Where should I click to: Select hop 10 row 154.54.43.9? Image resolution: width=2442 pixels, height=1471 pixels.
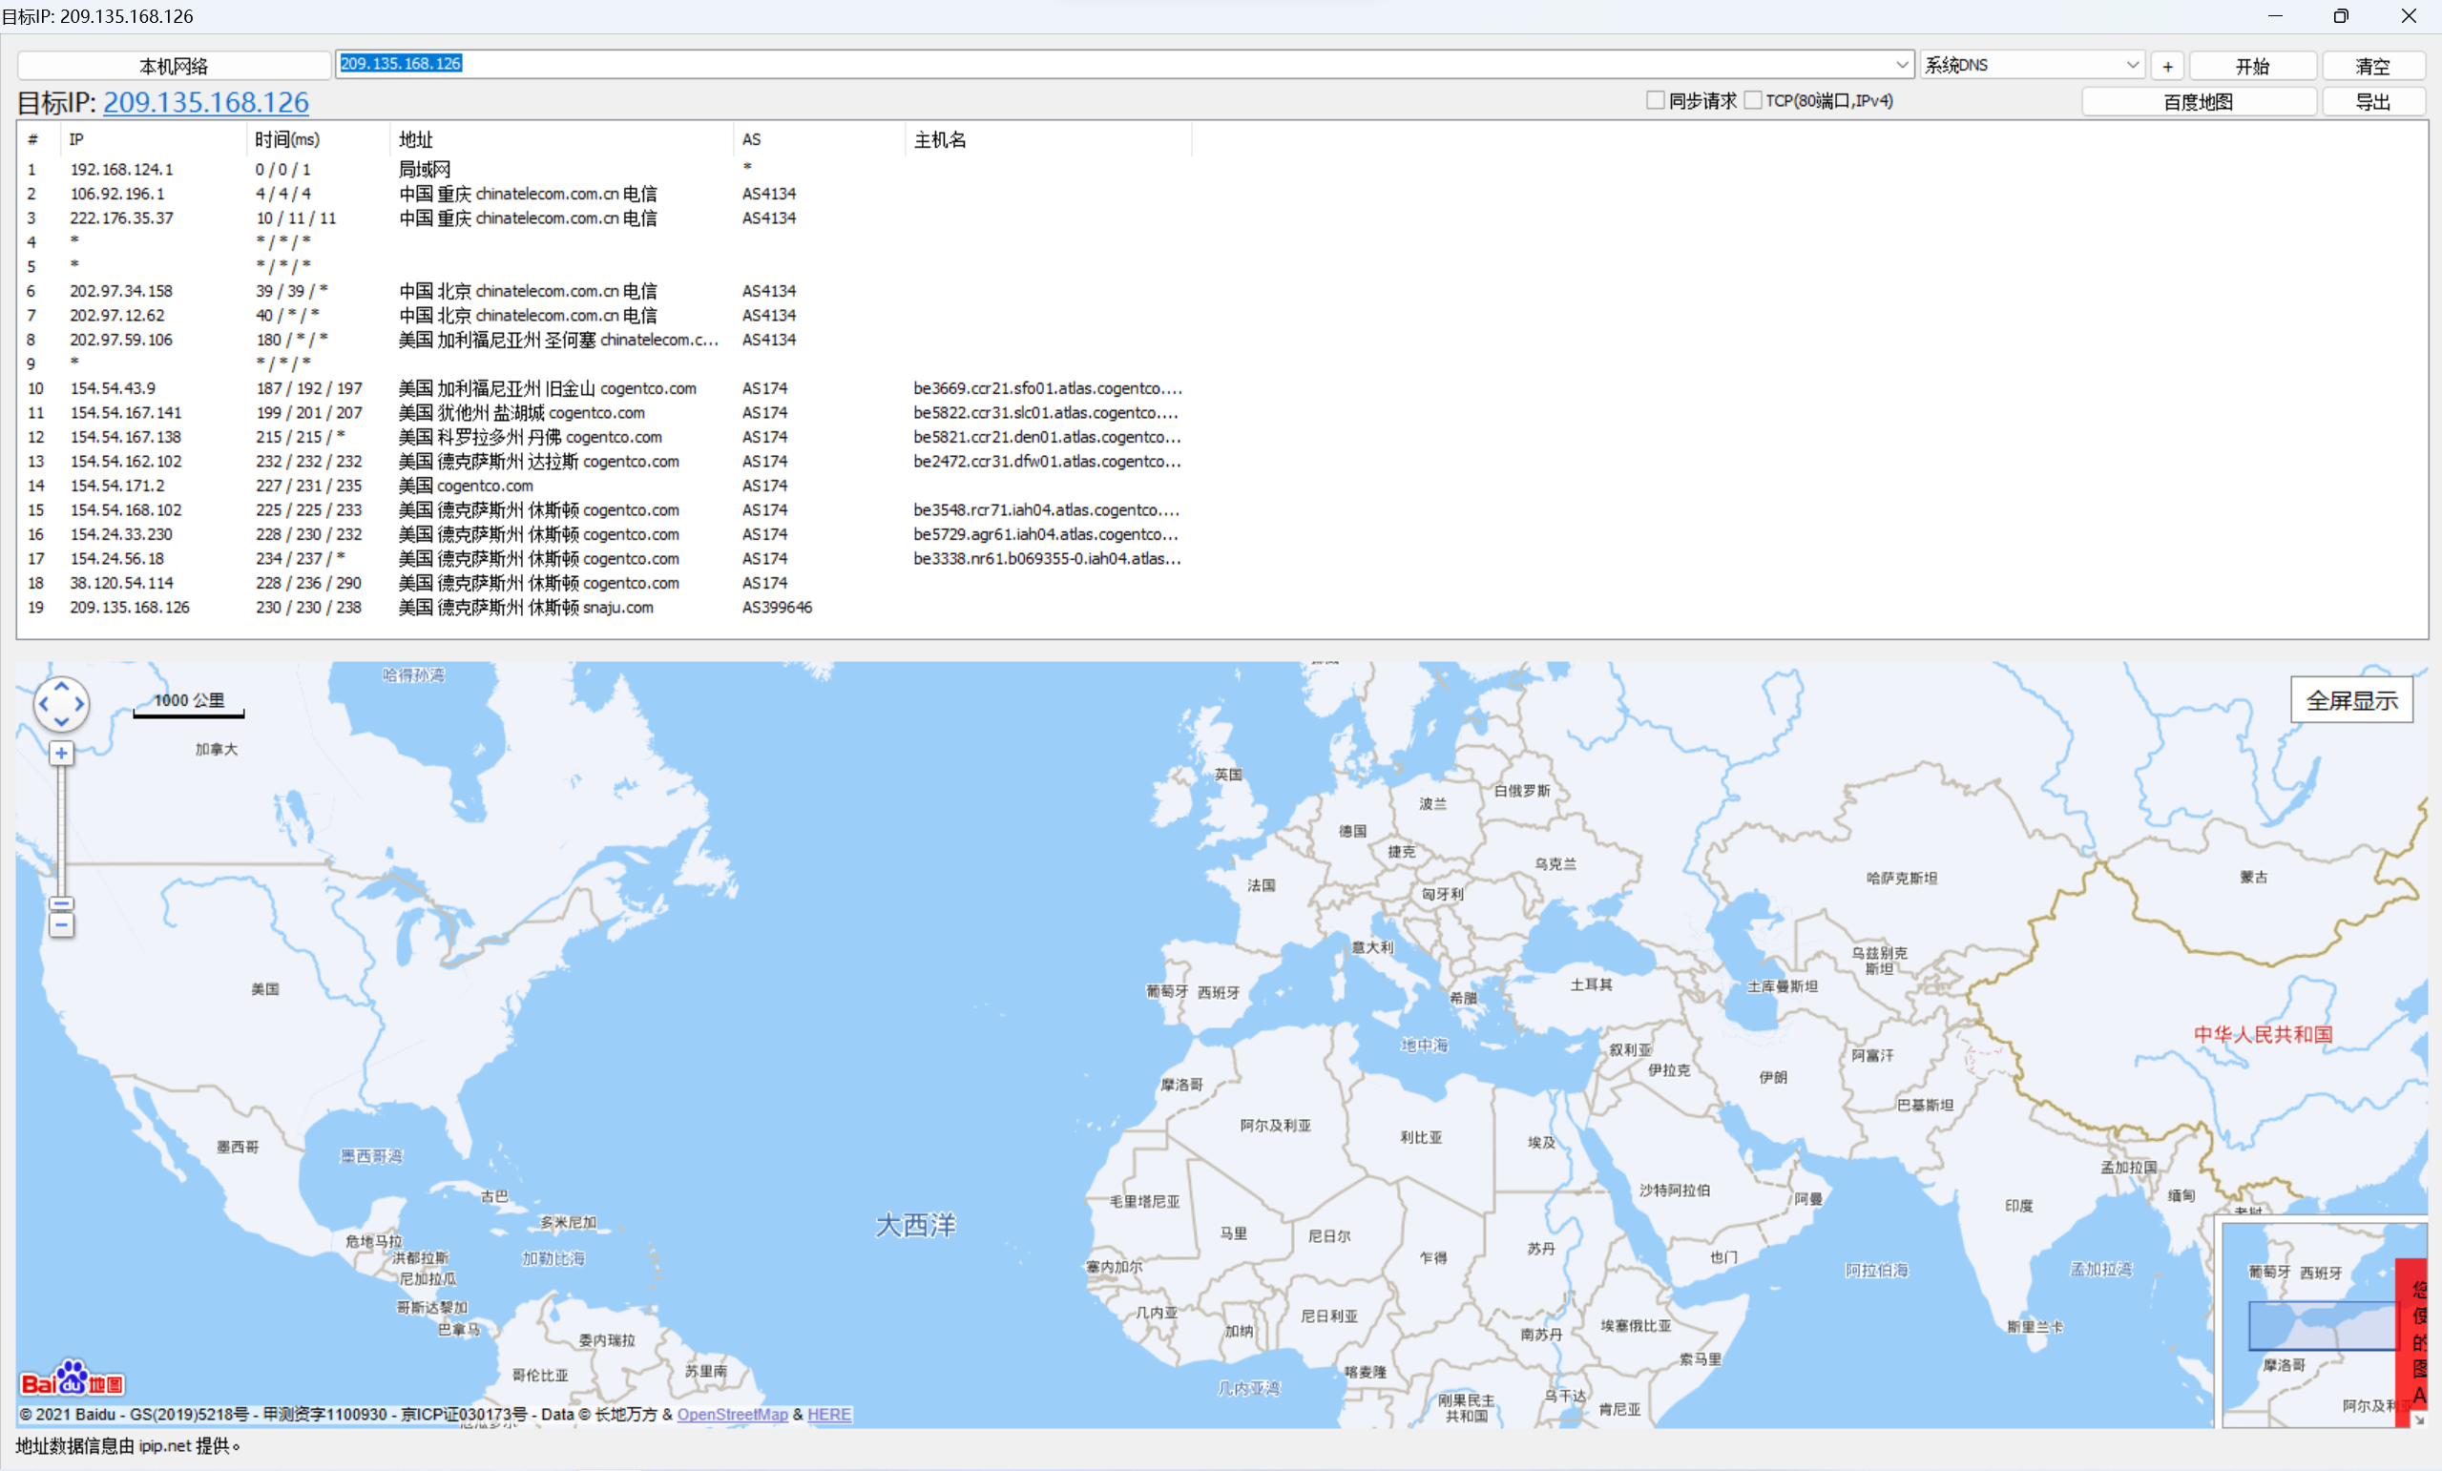(x=113, y=388)
